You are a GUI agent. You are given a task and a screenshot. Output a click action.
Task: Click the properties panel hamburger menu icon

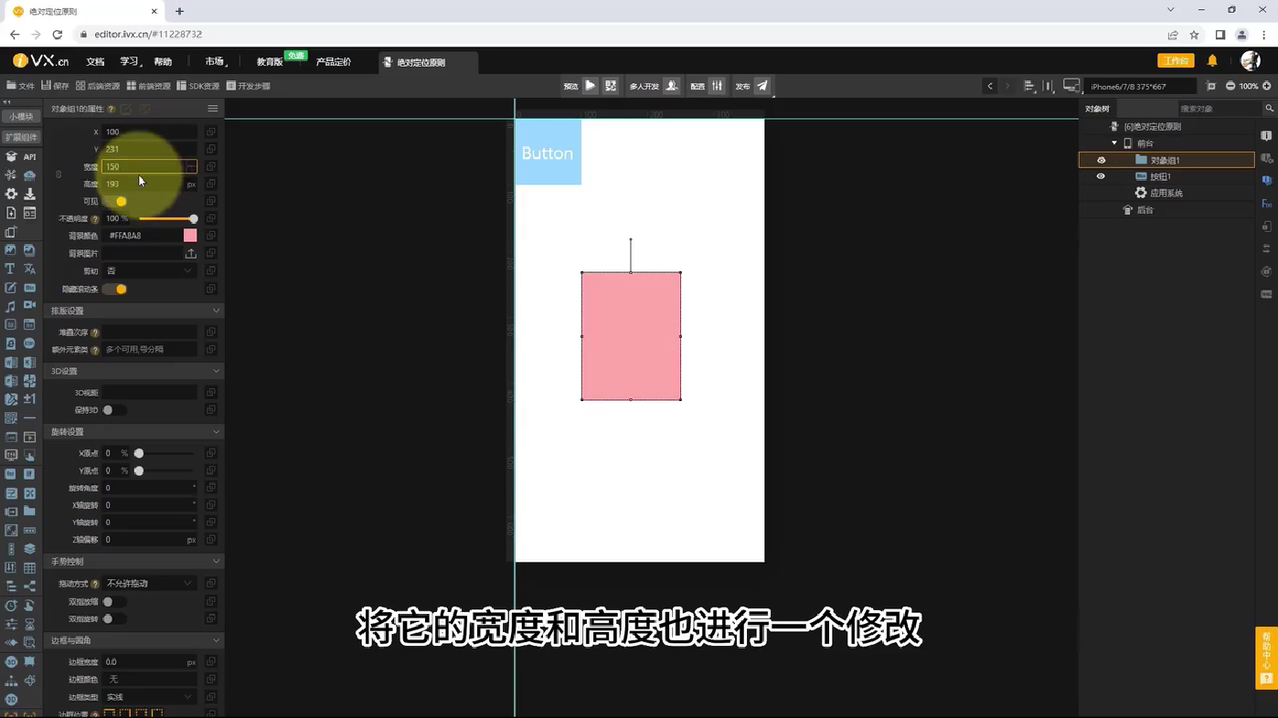pos(212,109)
